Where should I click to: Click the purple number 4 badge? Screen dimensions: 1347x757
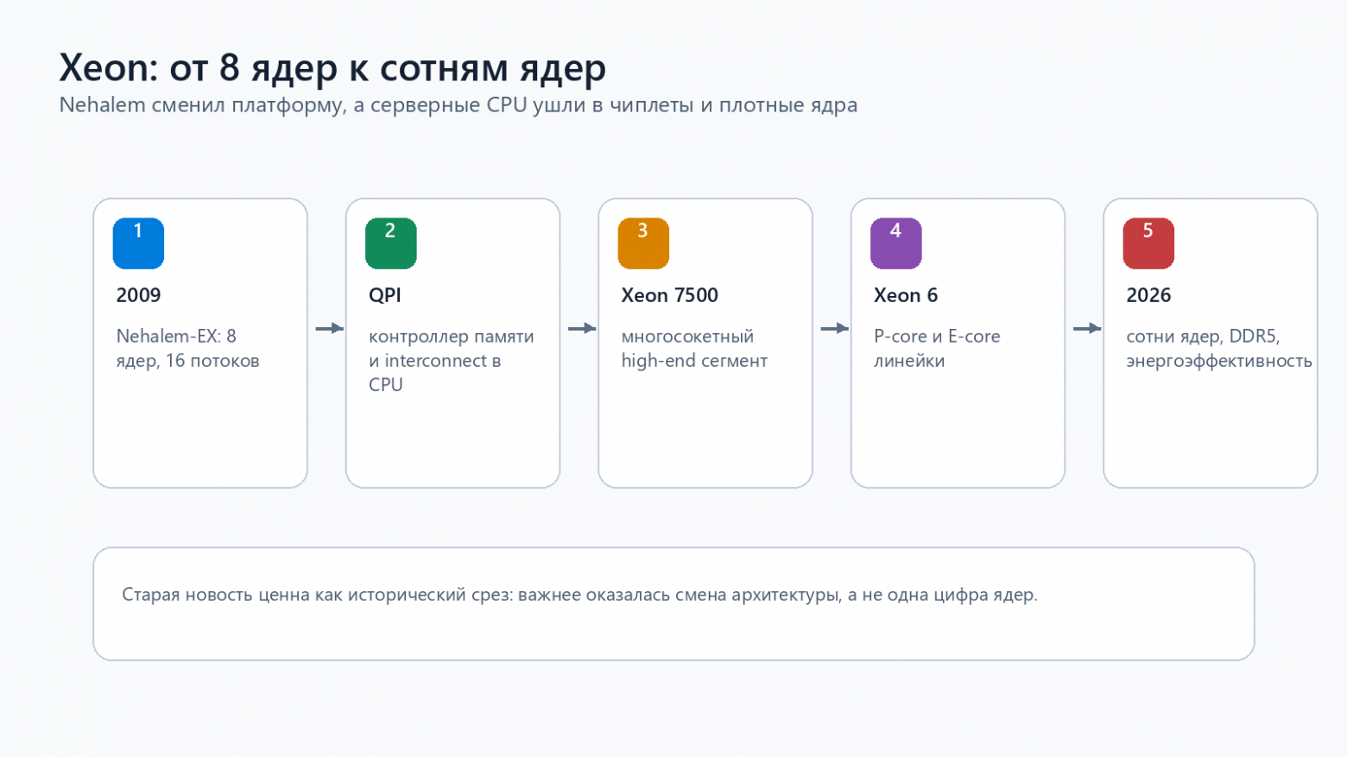click(x=895, y=243)
